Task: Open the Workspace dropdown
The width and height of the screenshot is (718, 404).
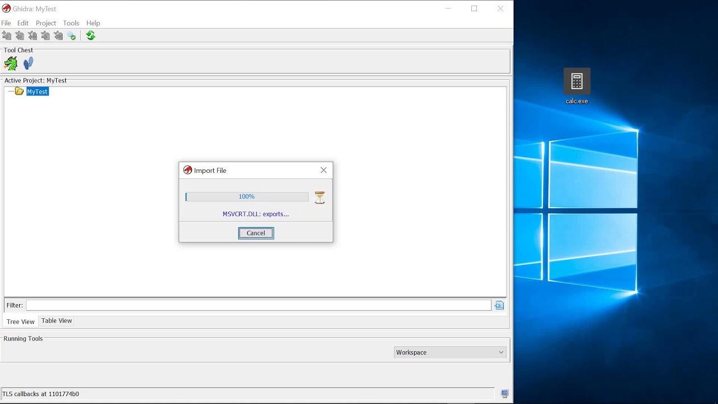Action: point(450,352)
